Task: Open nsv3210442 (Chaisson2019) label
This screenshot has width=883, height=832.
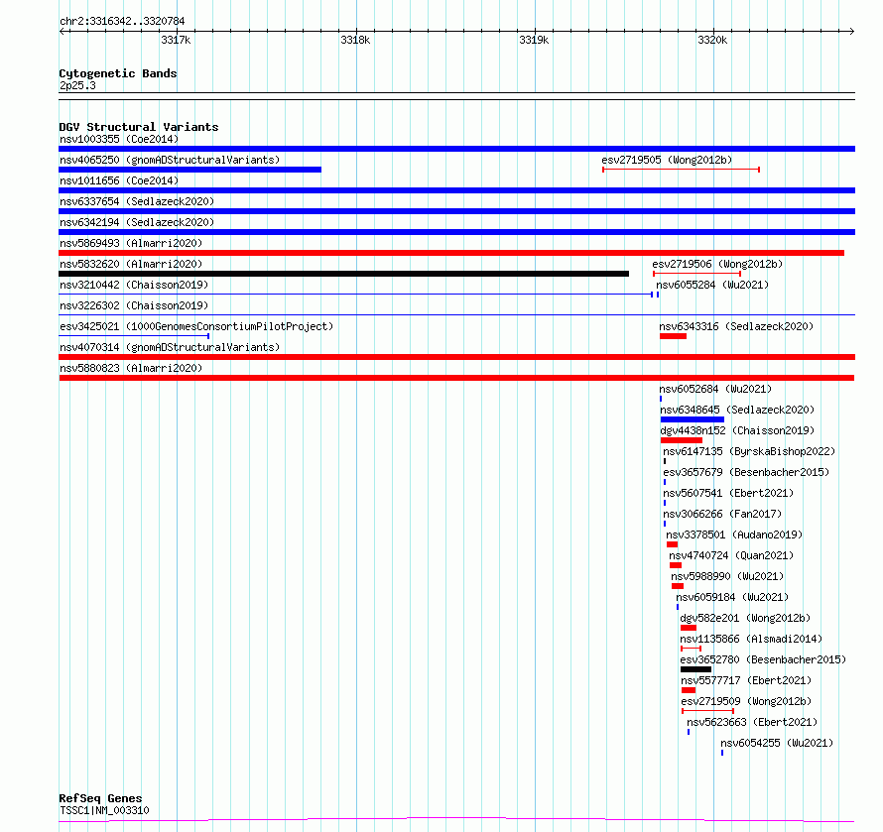Action: 134,285
